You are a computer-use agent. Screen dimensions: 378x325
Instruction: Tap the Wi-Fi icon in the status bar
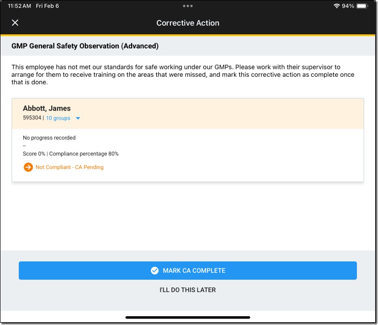point(336,6)
